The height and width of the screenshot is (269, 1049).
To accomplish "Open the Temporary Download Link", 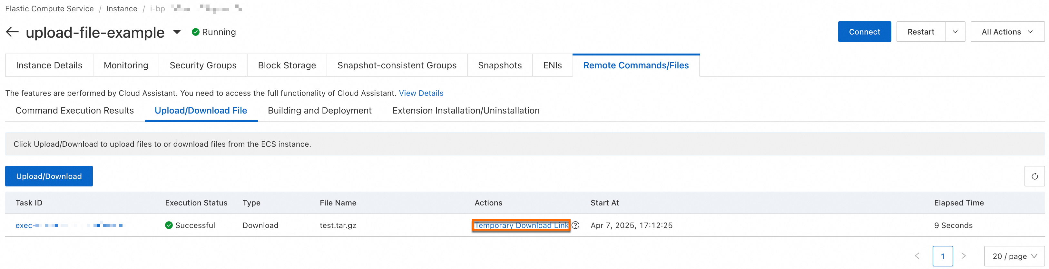I will [521, 225].
